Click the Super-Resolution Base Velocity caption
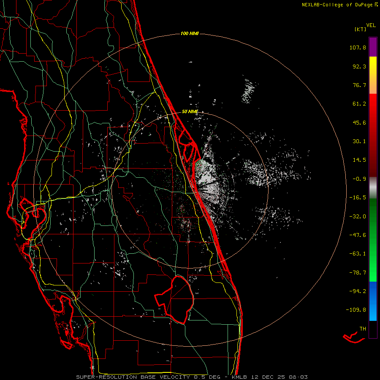This screenshot has height=380, width=380. click(192, 377)
